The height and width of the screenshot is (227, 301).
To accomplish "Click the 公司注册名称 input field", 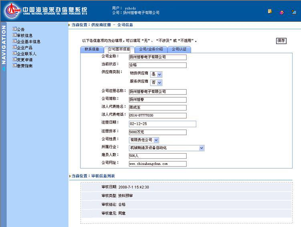I will coord(157,92).
